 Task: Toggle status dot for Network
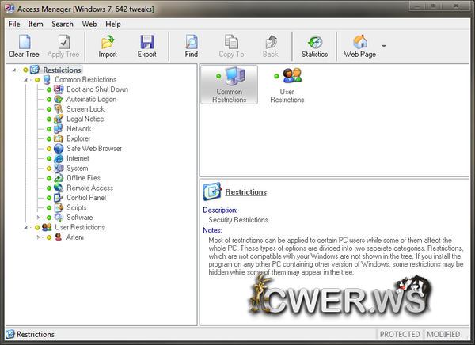point(49,129)
